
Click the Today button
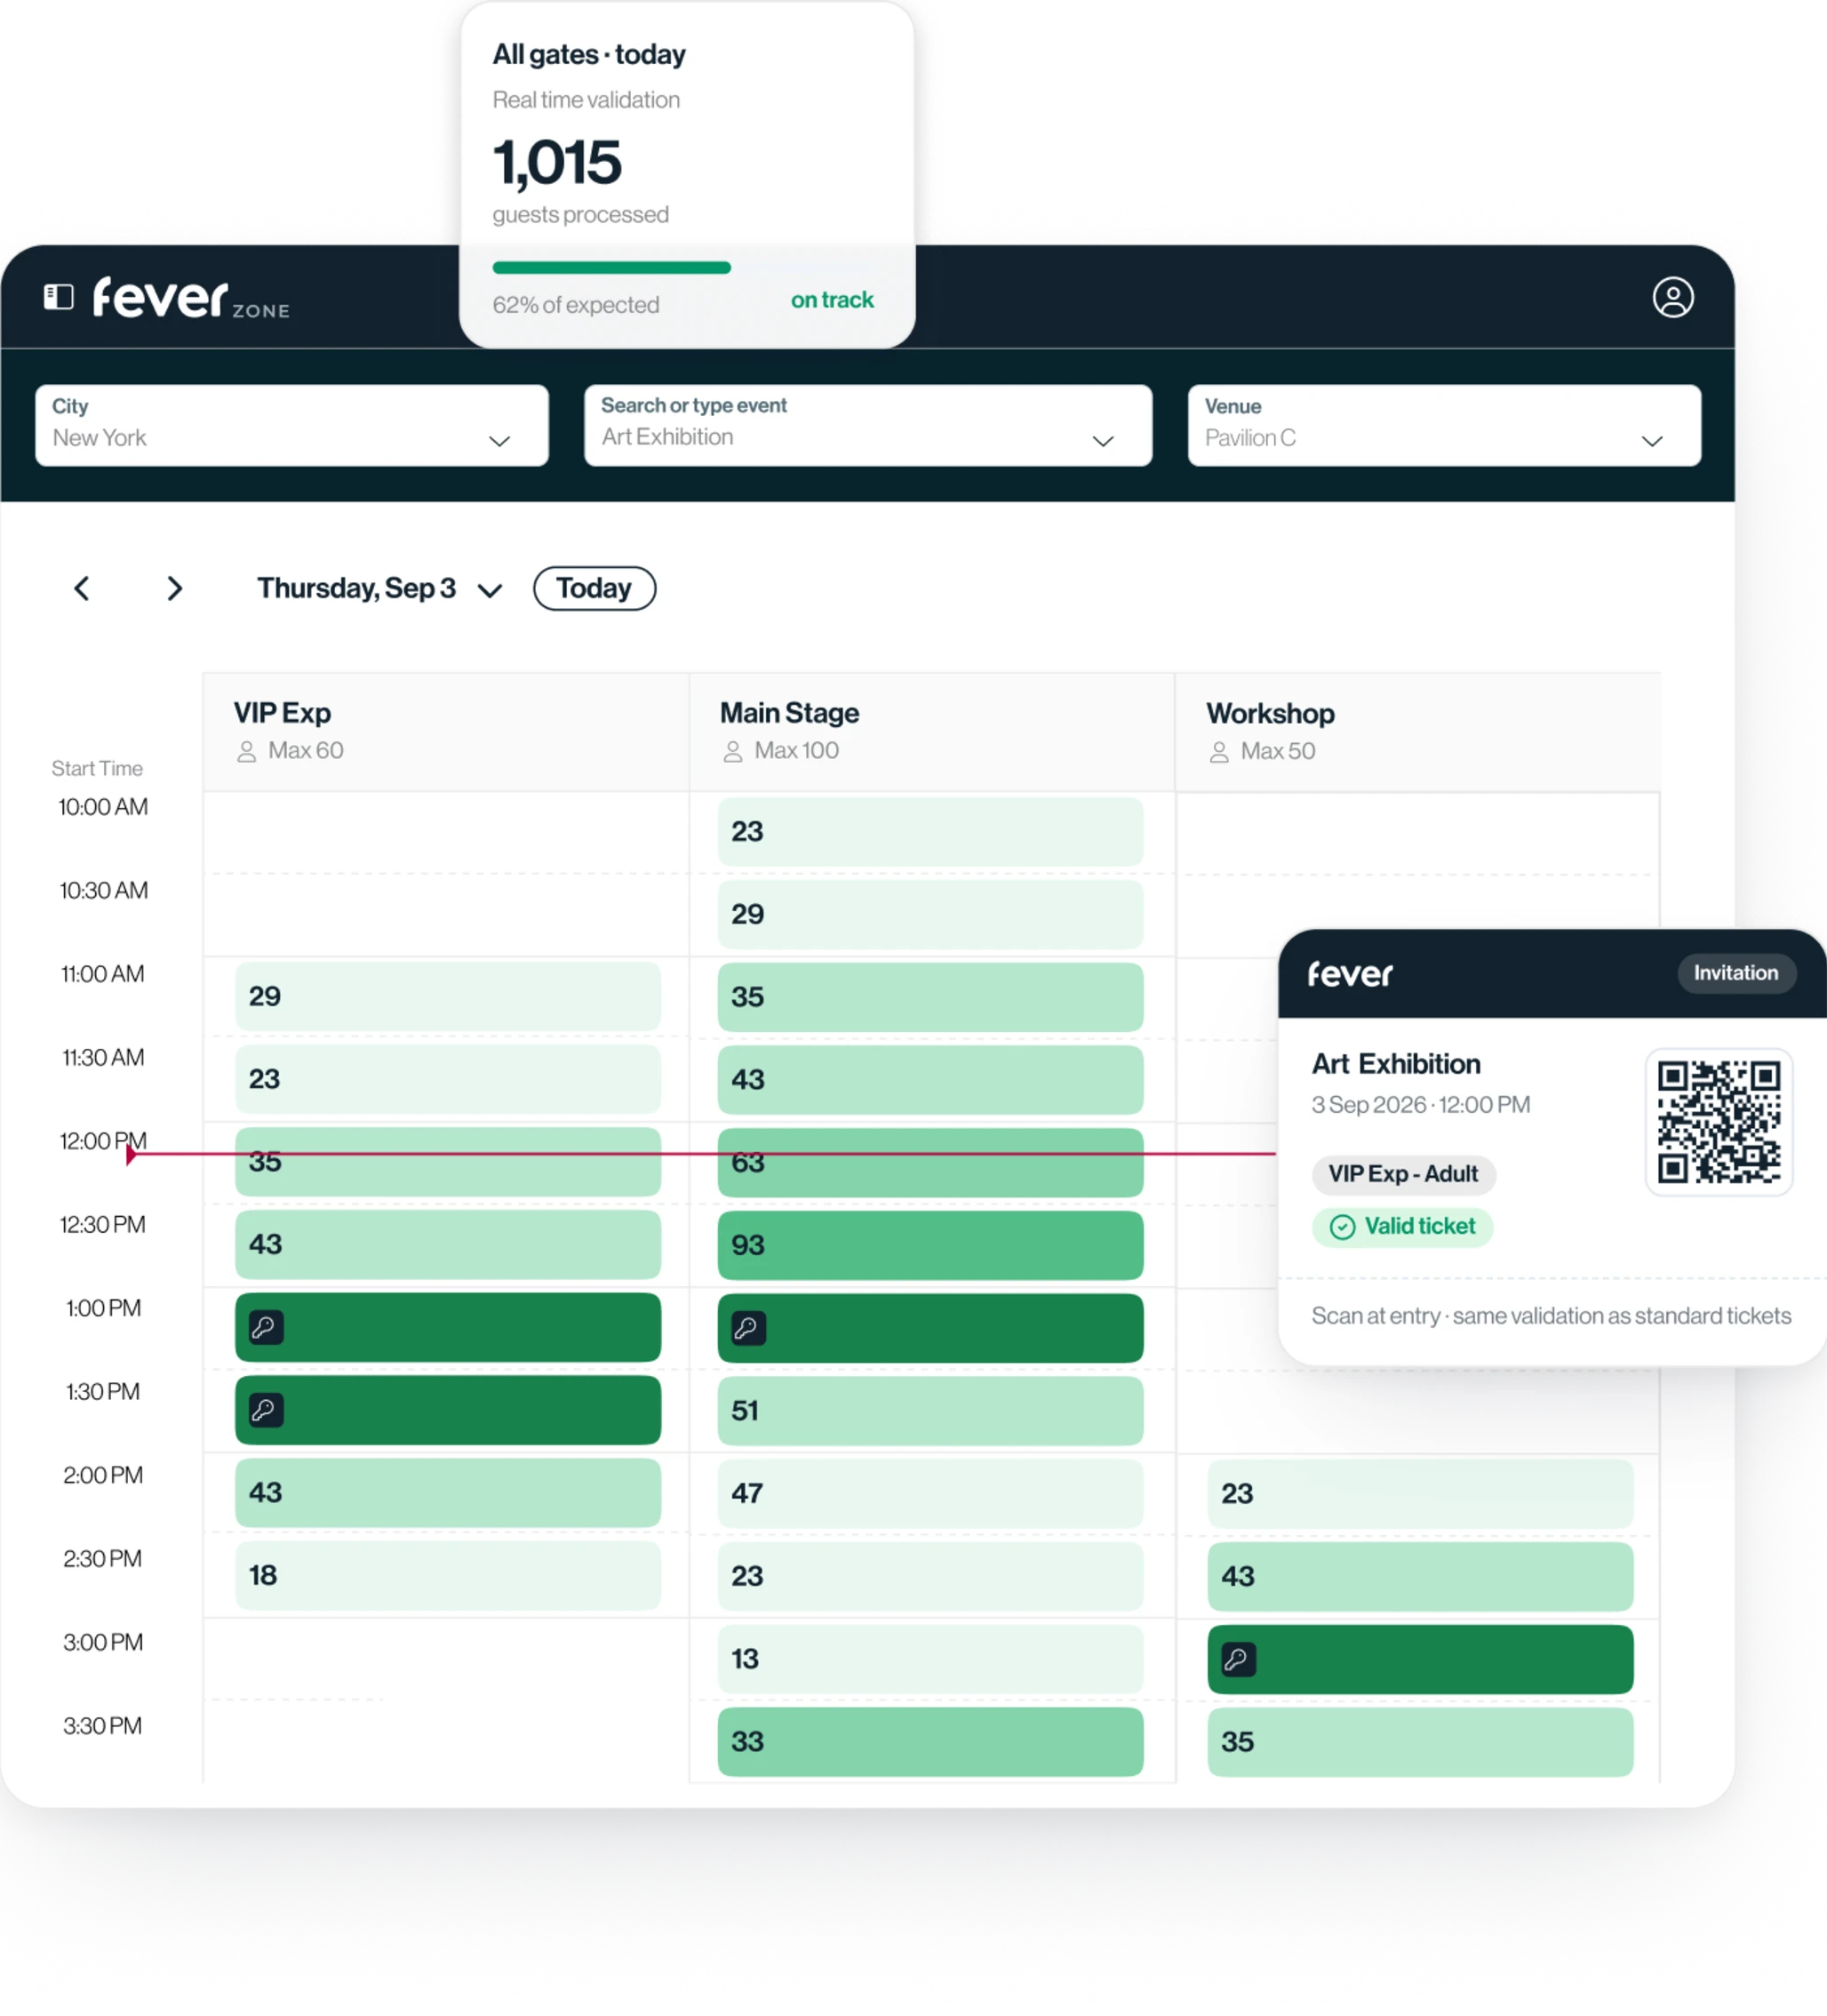(594, 588)
